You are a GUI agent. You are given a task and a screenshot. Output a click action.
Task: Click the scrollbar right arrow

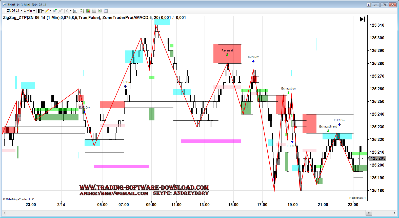pyautogui.click(x=395, y=213)
